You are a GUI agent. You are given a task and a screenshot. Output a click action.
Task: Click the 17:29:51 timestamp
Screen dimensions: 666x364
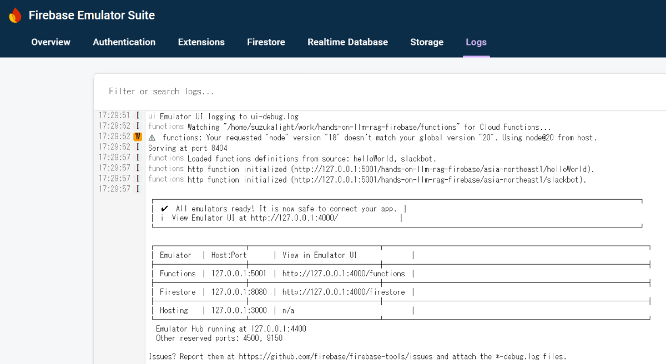[114, 115]
